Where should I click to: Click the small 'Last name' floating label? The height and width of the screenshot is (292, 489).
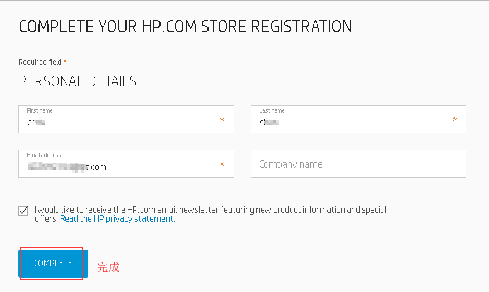272,111
